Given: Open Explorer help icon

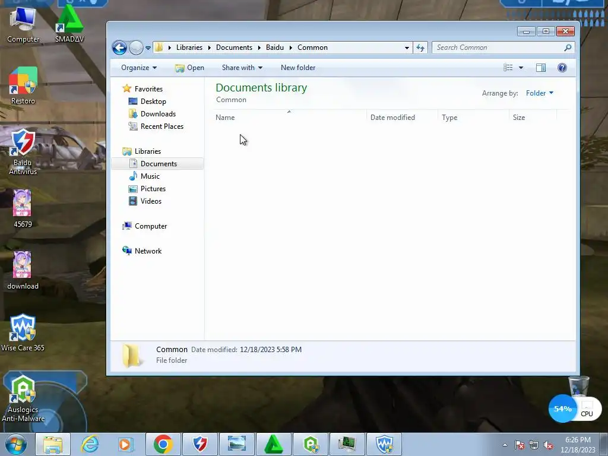Looking at the screenshot, I should pyautogui.click(x=562, y=68).
